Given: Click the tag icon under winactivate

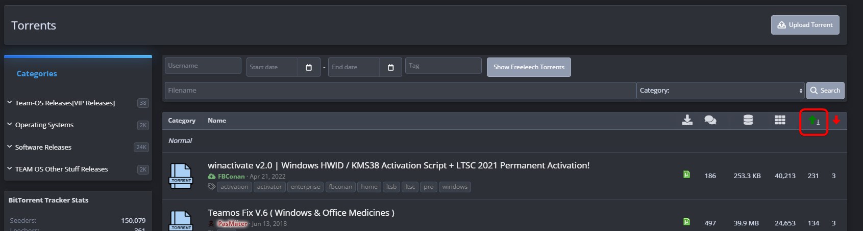Looking at the screenshot, I should (211, 187).
